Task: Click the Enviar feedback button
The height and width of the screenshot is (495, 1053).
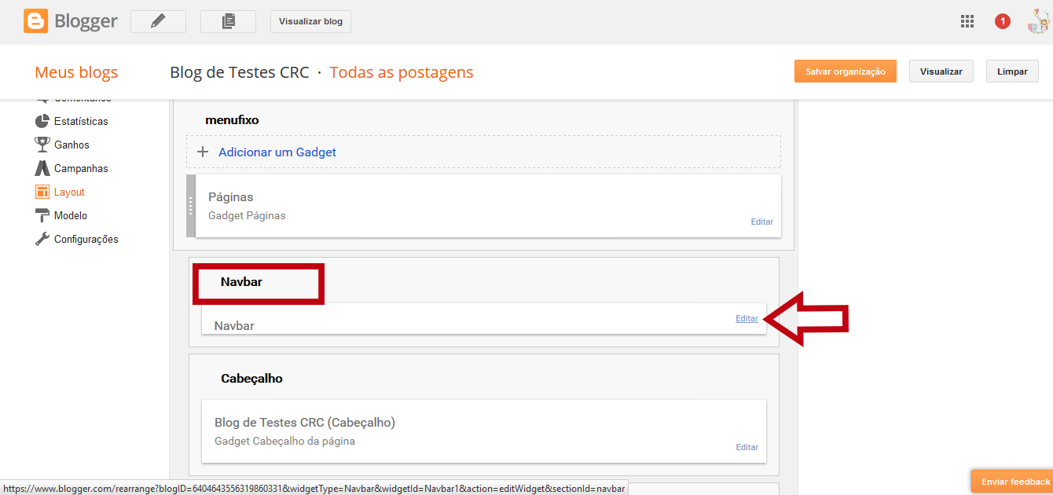Action: coord(1014,481)
